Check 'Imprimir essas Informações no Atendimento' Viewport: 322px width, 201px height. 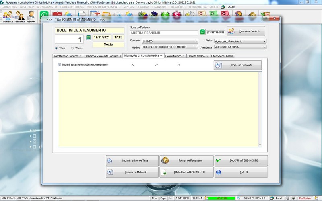60,64
